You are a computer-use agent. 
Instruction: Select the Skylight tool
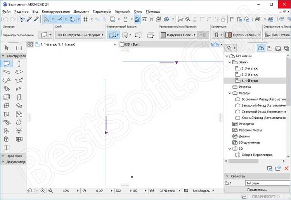point(19,106)
